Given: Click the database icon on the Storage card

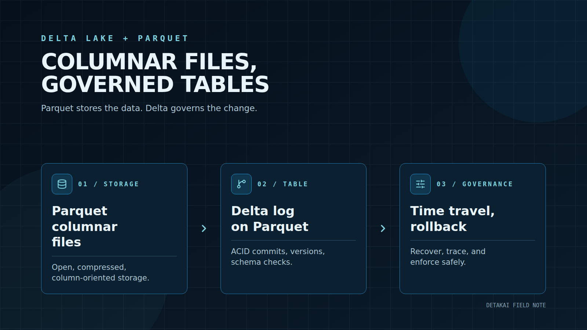Looking at the screenshot, I should 62,184.
